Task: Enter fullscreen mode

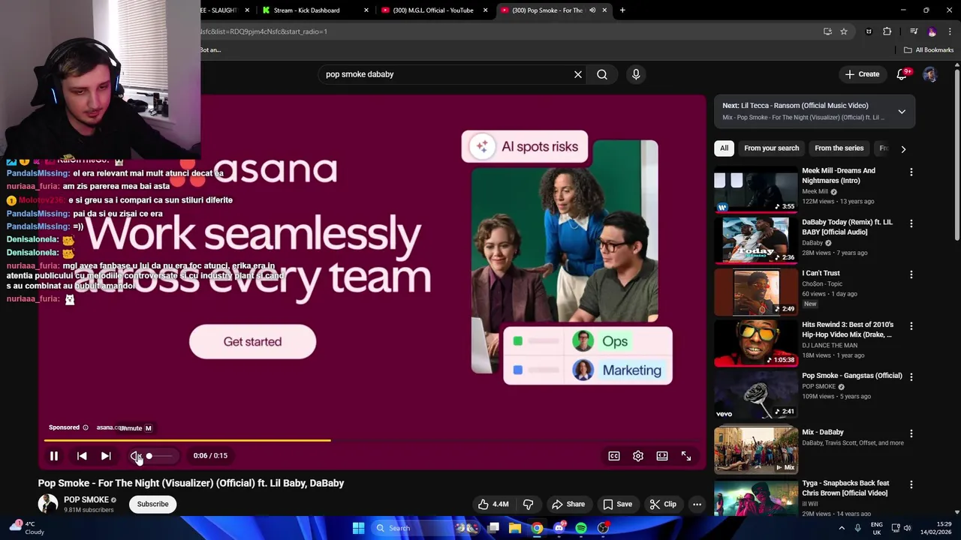Action: (x=686, y=456)
